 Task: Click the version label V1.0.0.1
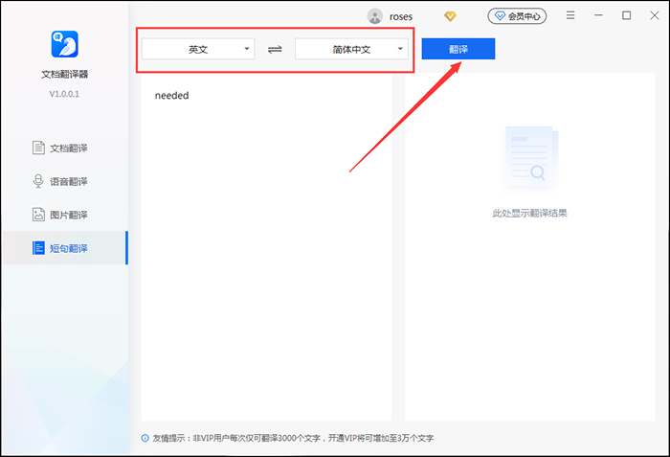(64, 94)
